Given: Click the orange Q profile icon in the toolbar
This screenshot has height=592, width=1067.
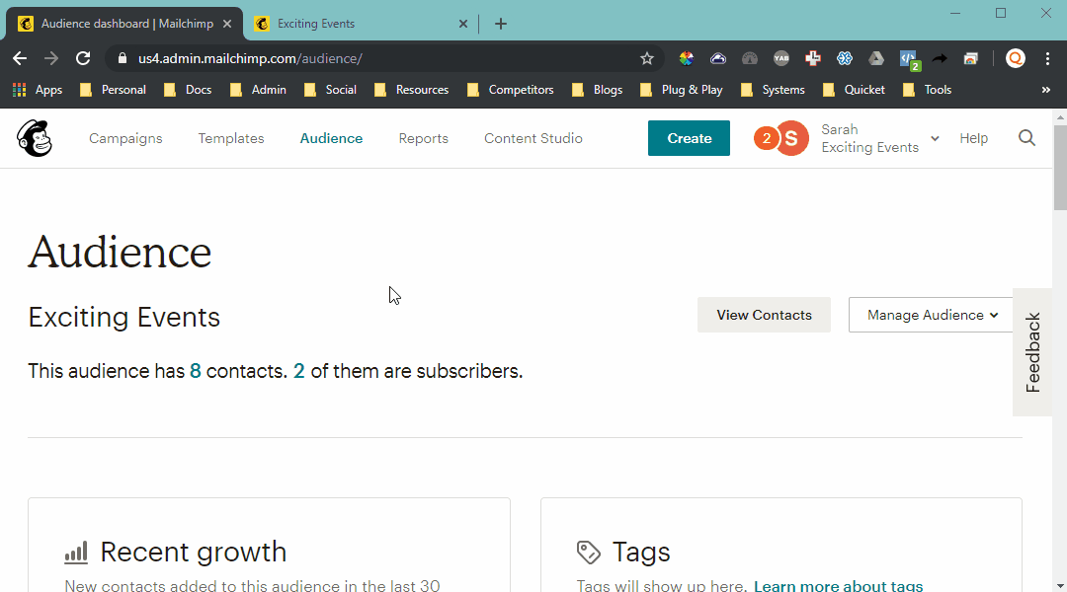Looking at the screenshot, I should pyautogui.click(x=1016, y=58).
